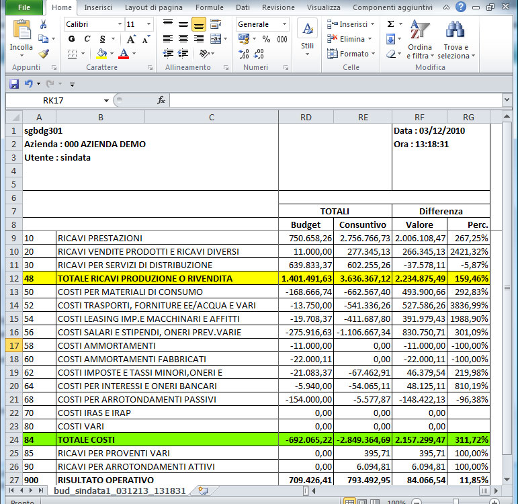Toggle bottom align button

pyautogui.click(x=199, y=24)
